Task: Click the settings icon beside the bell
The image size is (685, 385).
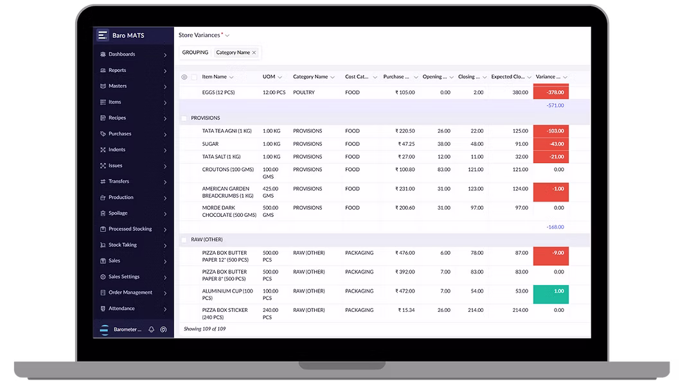Action: (163, 330)
